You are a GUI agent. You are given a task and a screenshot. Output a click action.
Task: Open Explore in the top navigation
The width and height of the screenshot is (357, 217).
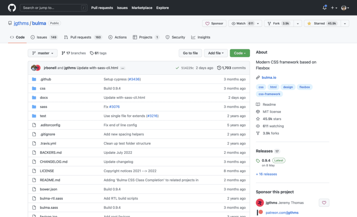click(x=163, y=8)
